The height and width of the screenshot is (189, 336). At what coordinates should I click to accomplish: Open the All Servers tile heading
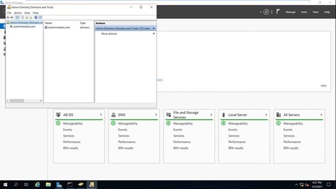click(x=291, y=115)
